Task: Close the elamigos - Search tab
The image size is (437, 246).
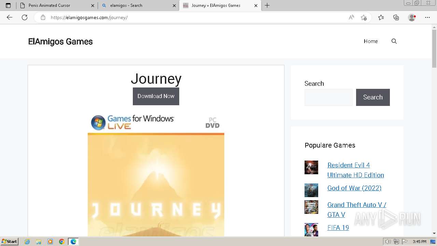Action: (x=174, y=5)
